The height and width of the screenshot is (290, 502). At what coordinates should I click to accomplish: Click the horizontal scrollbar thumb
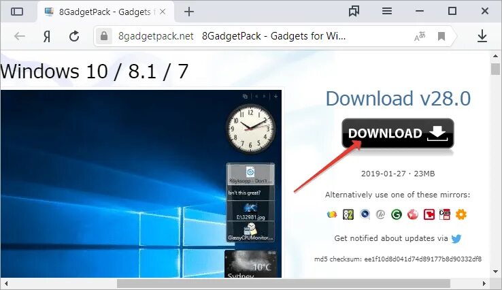point(284,284)
